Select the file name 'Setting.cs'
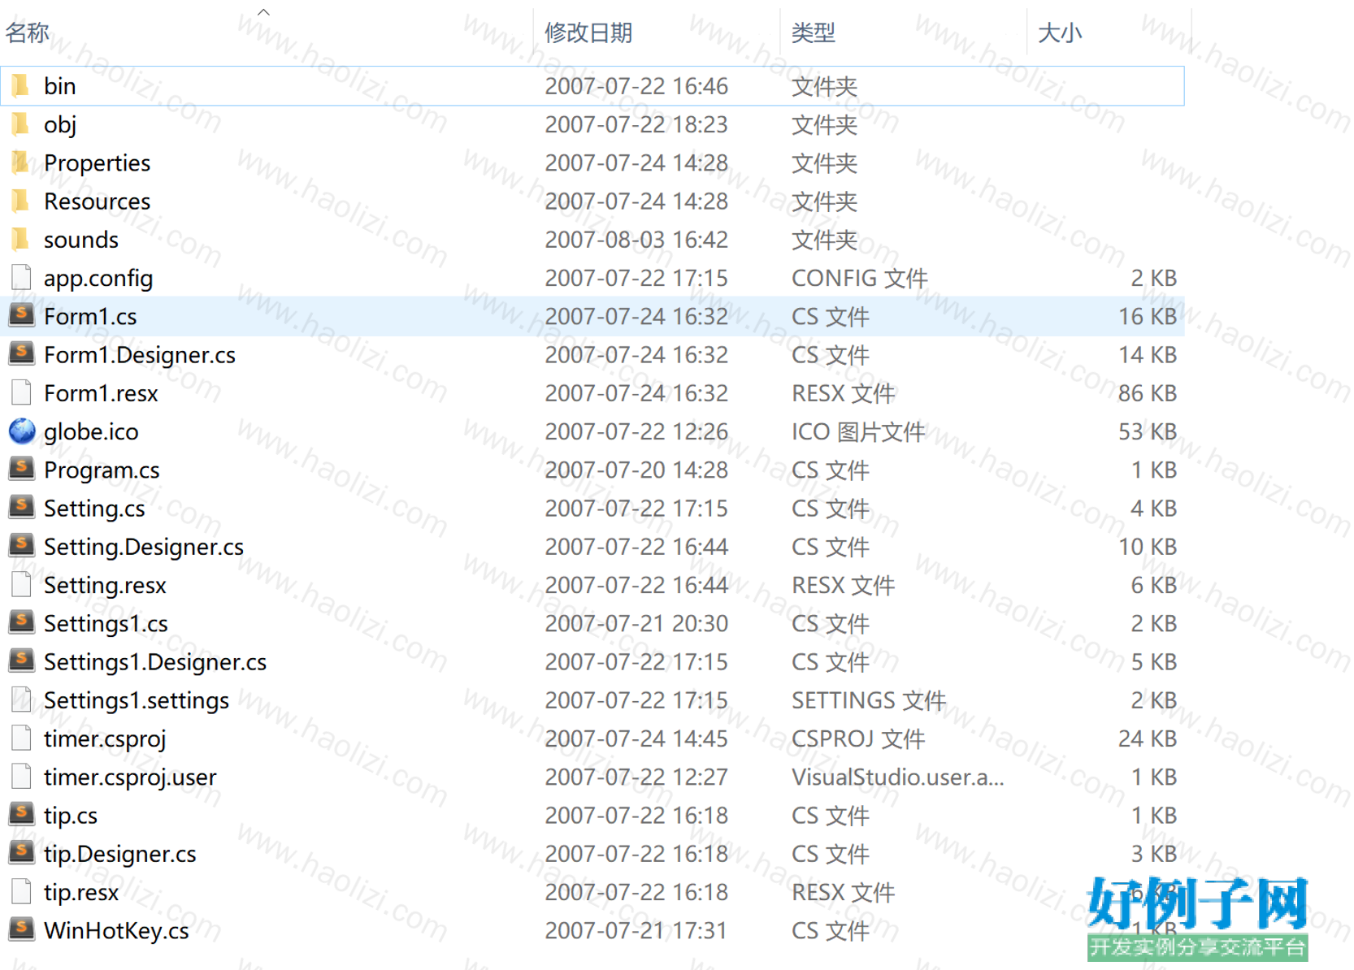Viewport: 1354px width, 970px height. 94,509
